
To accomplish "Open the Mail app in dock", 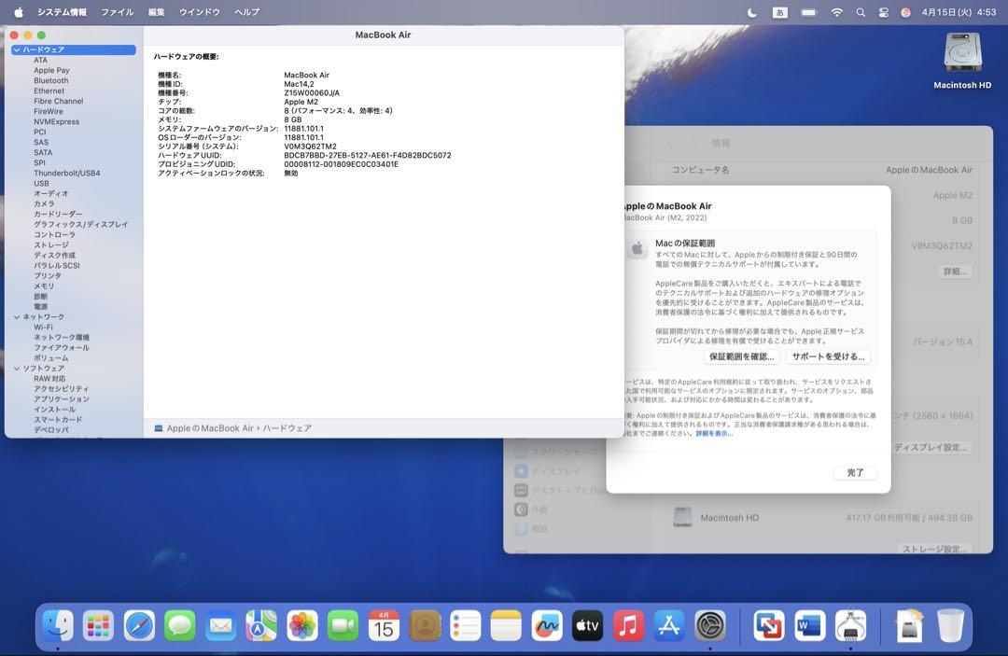I will coord(220,626).
